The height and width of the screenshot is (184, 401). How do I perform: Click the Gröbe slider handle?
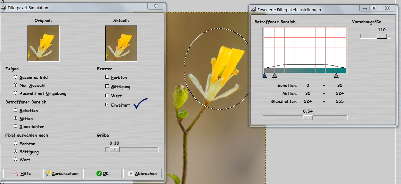[114, 149]
